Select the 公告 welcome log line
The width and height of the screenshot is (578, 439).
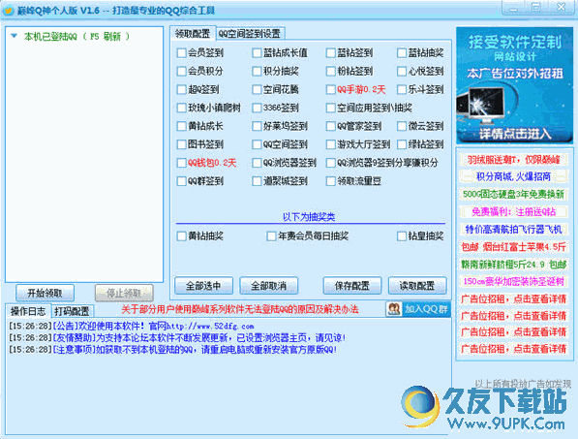[x=132, y=327]
